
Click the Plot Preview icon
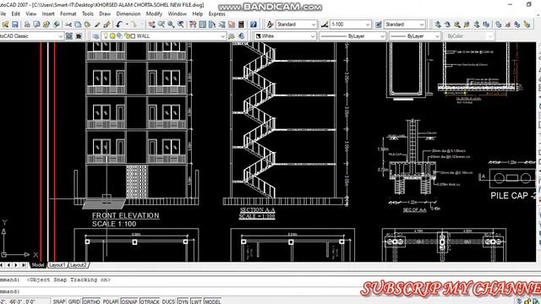point(36,24)
